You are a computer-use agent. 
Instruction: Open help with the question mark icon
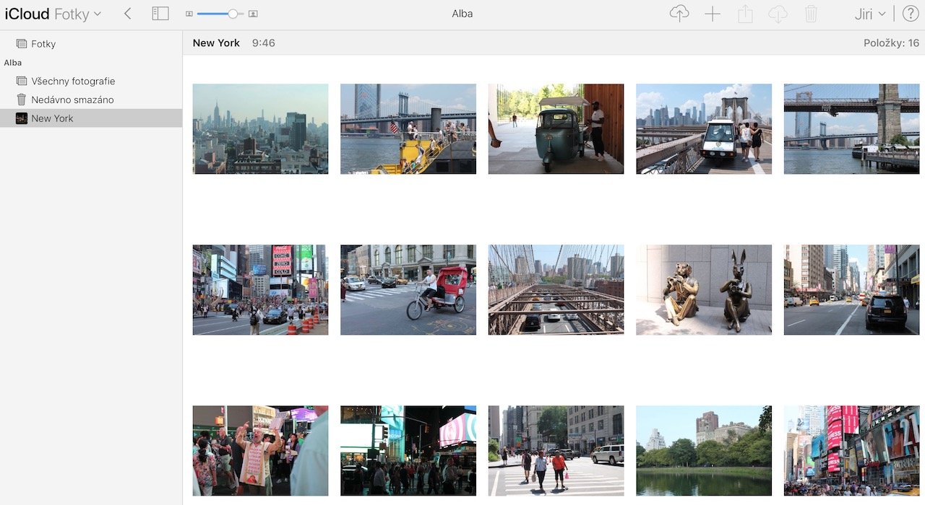click(x=911, y=14)
